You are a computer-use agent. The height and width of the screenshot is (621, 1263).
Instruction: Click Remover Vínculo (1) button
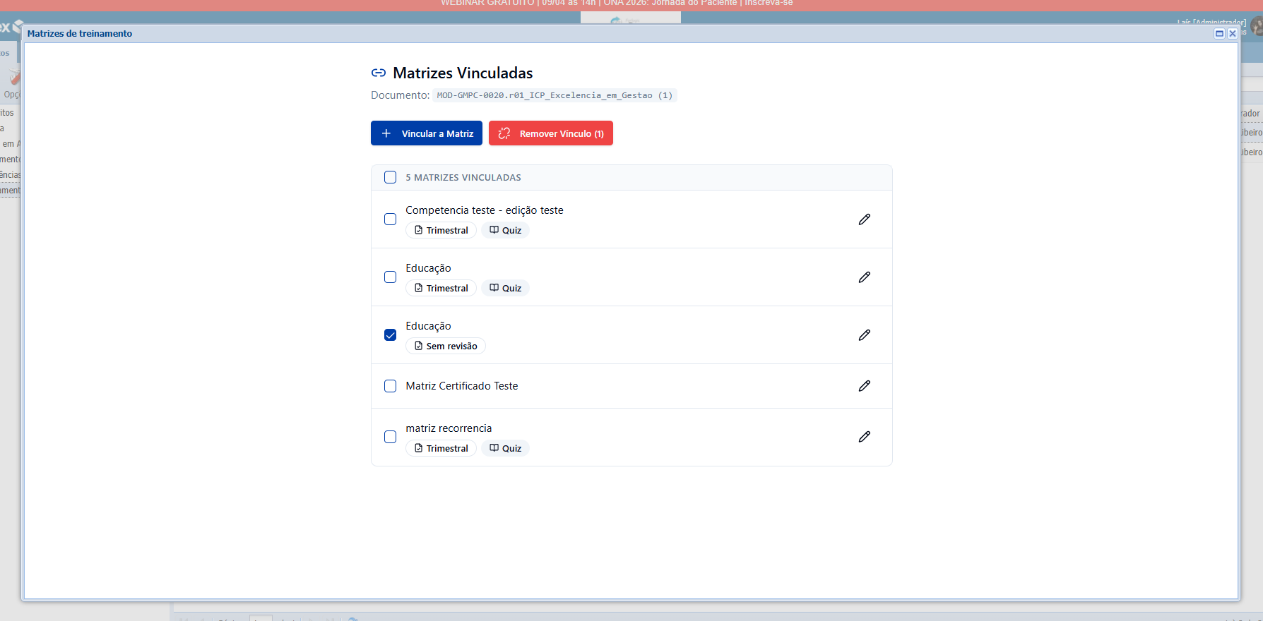click(x=550, y=133)
